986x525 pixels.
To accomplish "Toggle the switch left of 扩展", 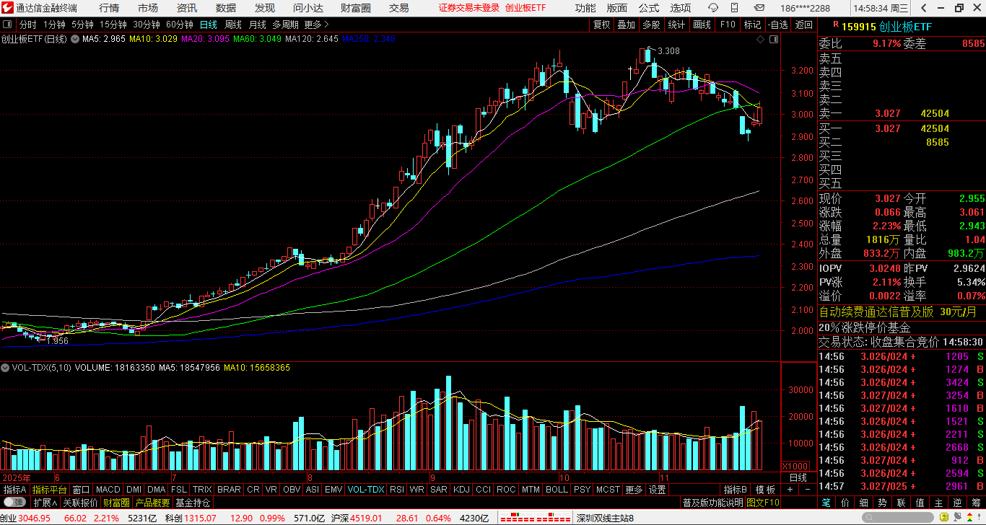I will (14, 502).
